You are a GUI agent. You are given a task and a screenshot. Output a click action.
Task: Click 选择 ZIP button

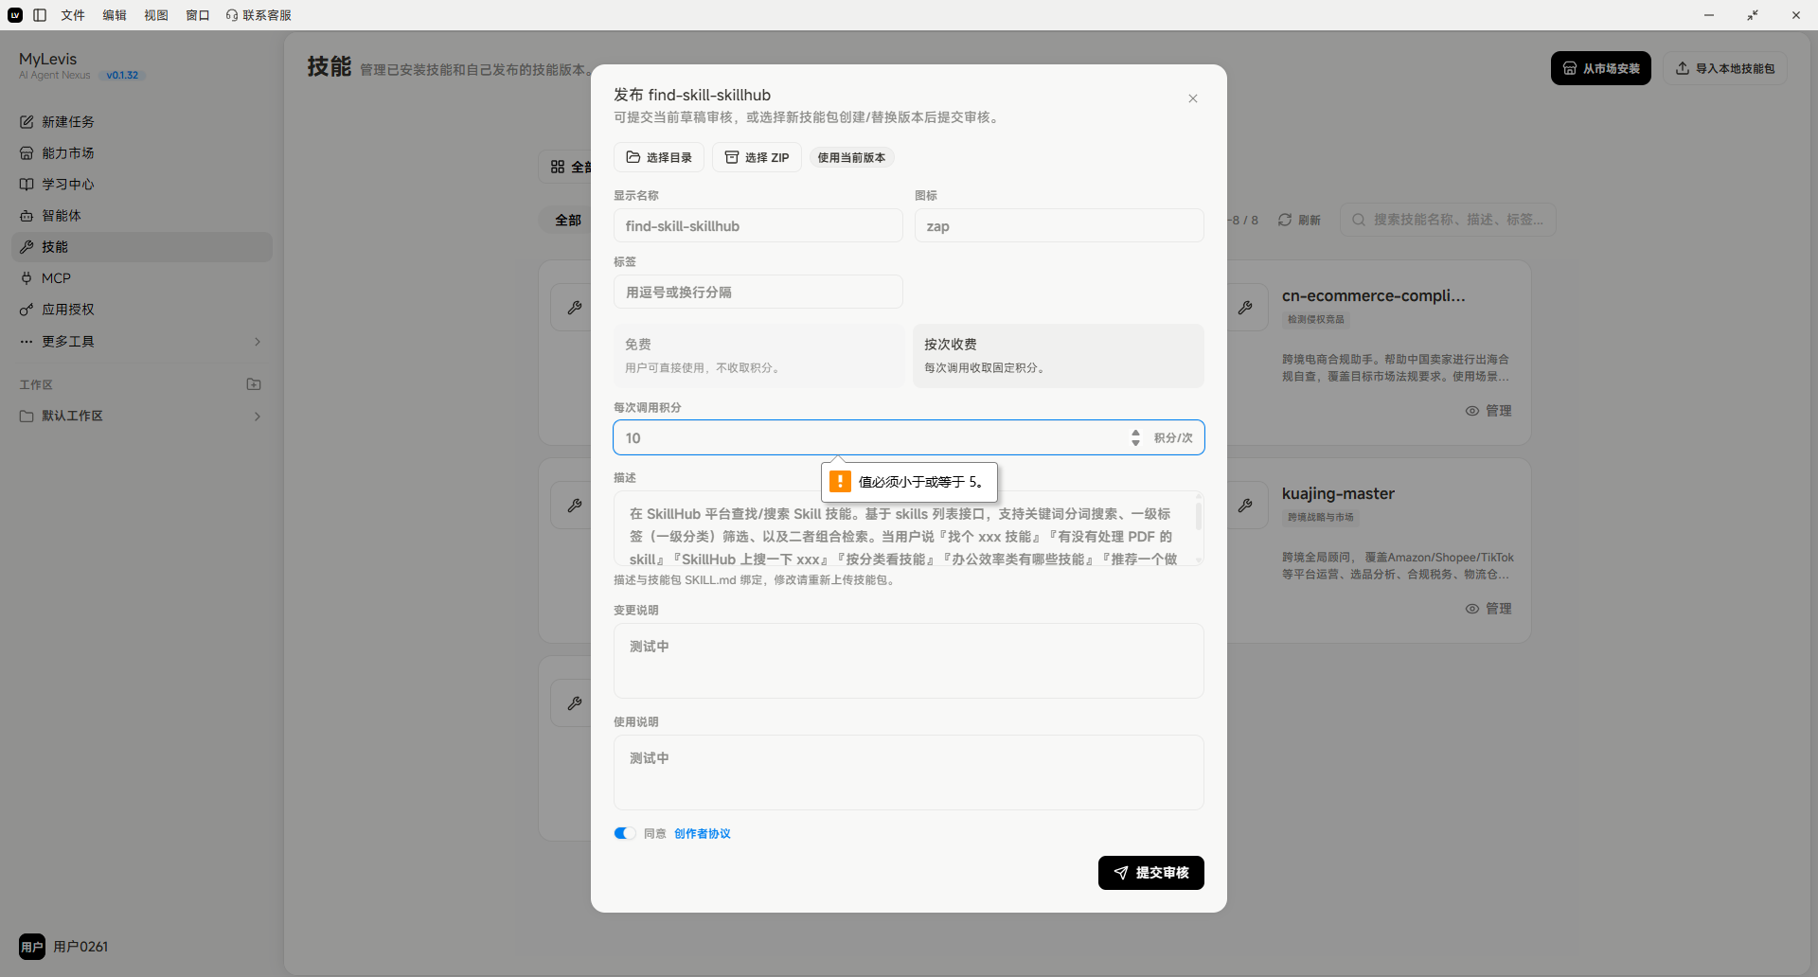(757, 157)
